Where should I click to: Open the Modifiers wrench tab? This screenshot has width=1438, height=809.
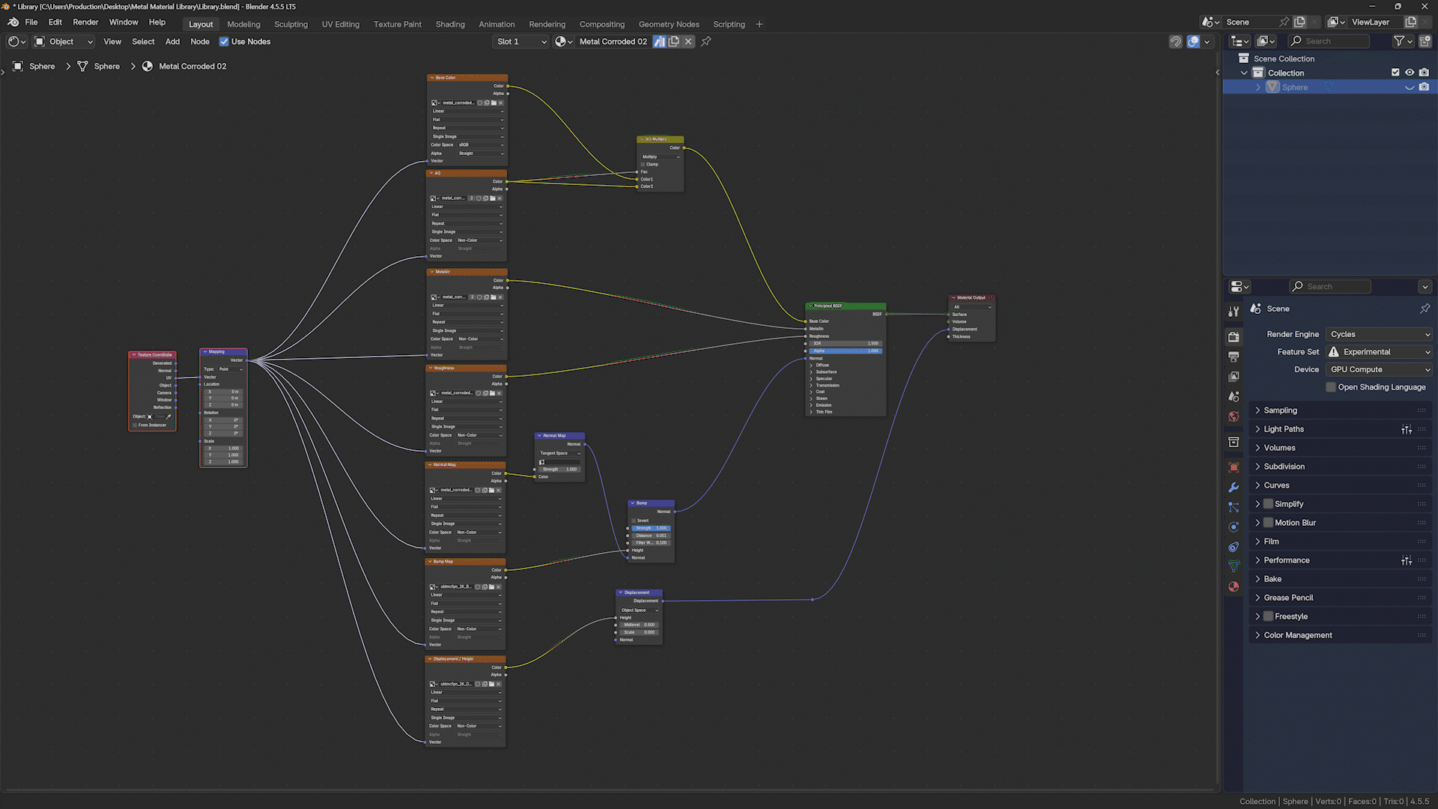tap(1234, 487)
